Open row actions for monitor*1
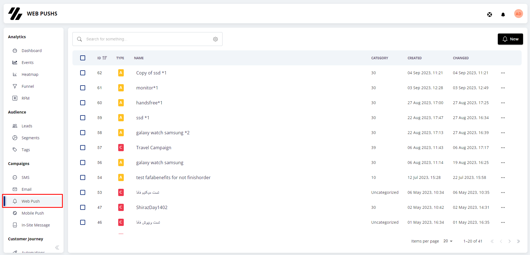 503,88
